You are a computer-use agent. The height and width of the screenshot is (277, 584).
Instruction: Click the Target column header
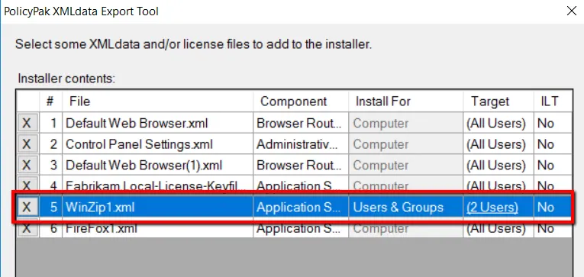click(498, 101)
